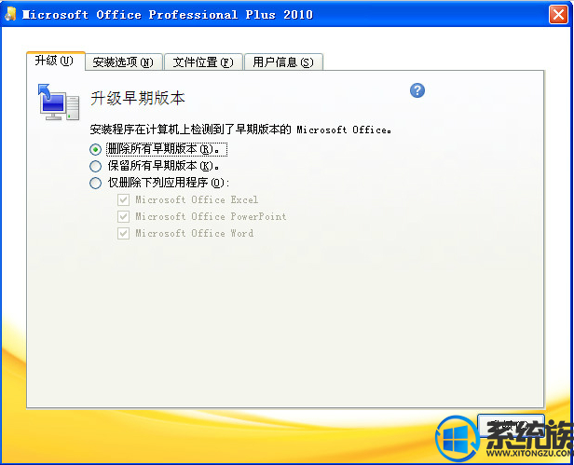Select 仅删除下列应用程序 radio option

(96, 183)
